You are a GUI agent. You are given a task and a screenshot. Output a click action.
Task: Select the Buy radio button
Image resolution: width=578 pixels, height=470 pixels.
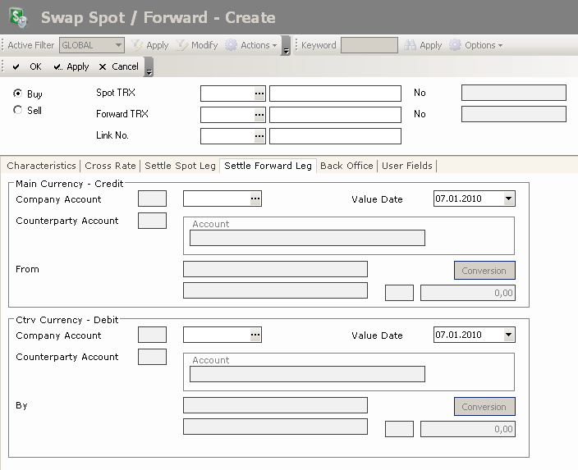(x=18, y=94)
